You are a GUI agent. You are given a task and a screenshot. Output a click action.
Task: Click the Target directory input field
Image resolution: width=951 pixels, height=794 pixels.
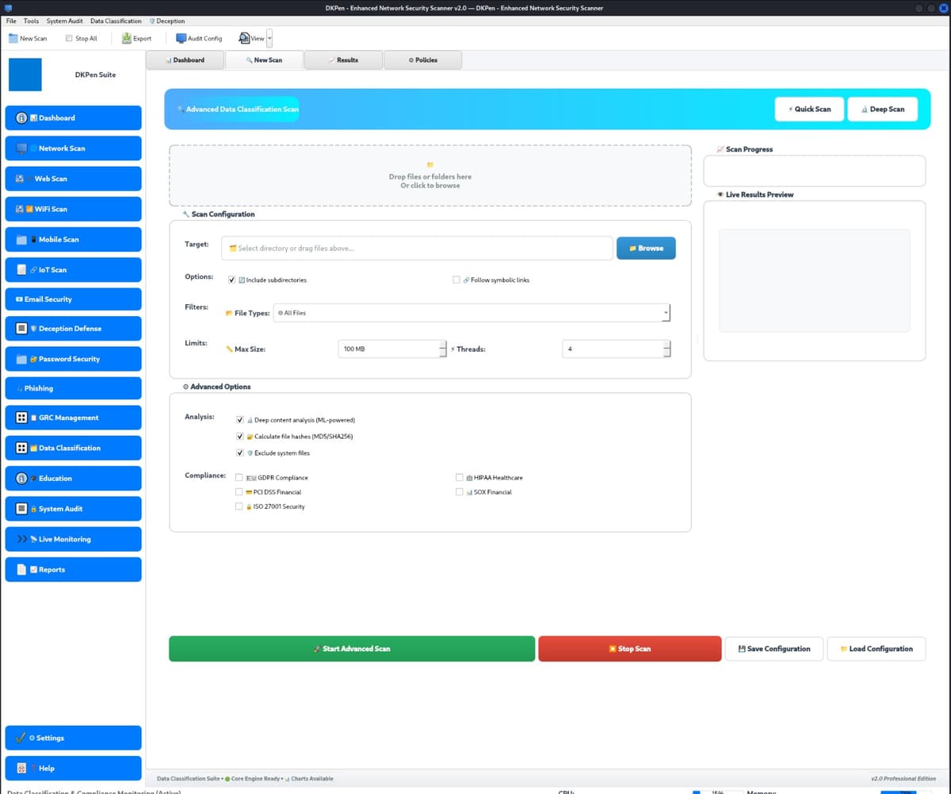417,247
